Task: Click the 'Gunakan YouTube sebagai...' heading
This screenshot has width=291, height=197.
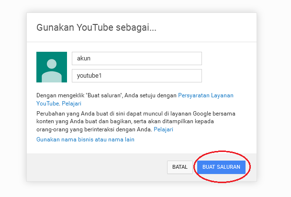Action: (96, 27)
